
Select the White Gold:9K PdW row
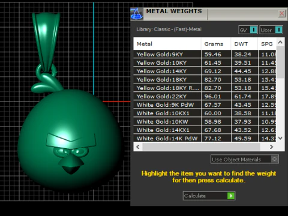point(205,105)
